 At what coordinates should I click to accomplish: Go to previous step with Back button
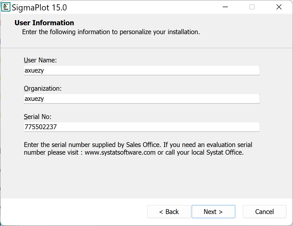click(x=169, y=212)
